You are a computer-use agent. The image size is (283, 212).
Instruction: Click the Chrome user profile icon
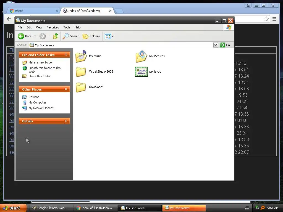(248, 6)
